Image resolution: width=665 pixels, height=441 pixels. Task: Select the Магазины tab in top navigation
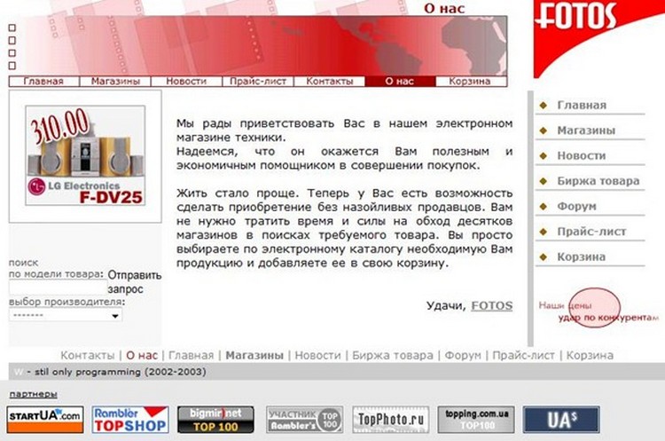point(115,82)
